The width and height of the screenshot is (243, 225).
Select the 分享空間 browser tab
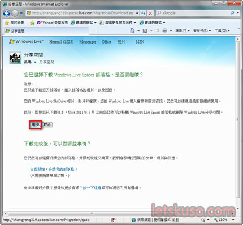tap(46, 31)
